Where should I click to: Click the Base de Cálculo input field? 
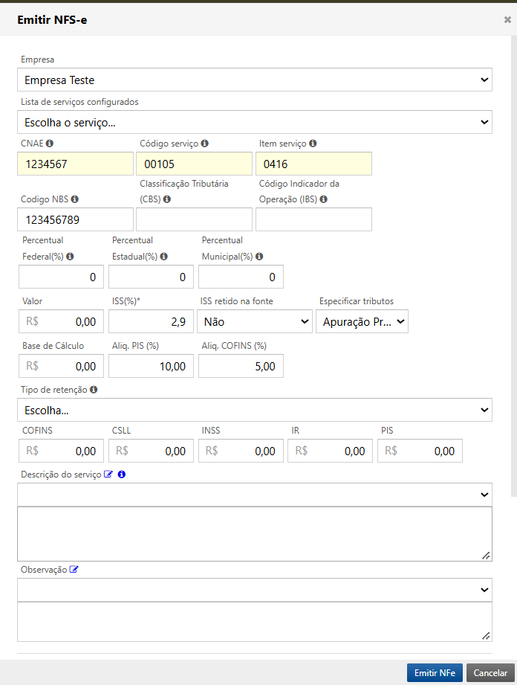pyautogui.click(x=61, y=366)
